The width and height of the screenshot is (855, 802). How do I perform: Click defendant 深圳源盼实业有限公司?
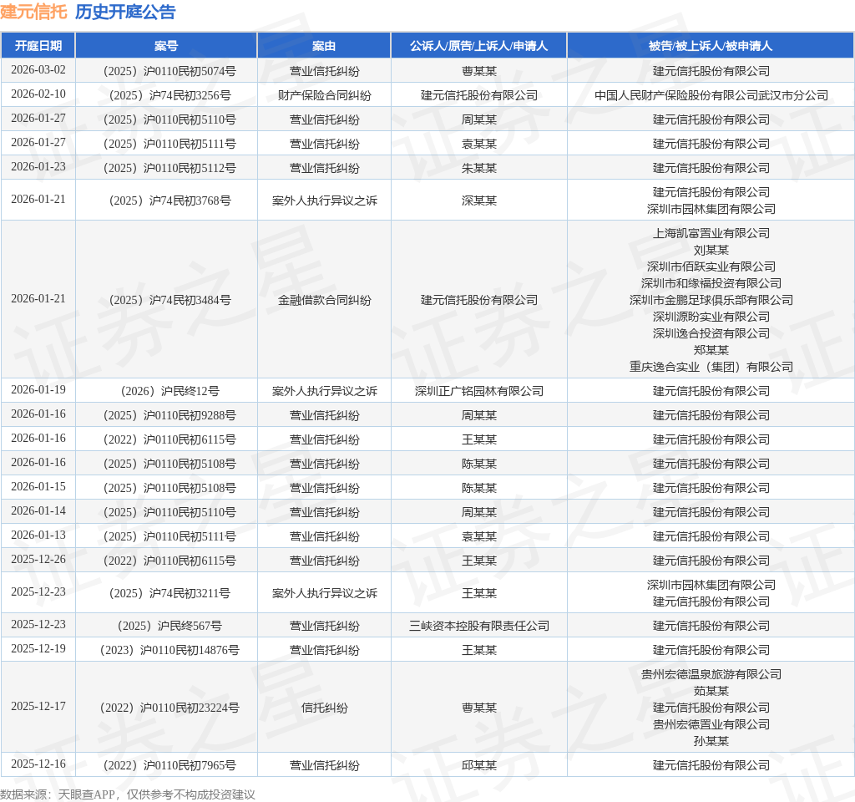click(711, 317)
